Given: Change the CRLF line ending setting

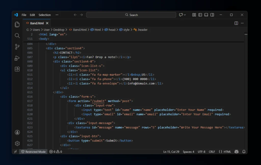Looking at the screenshot, I should click(212, 151).
